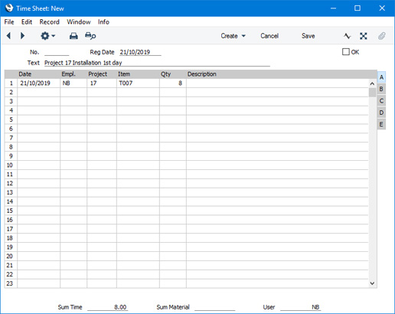395x314 pixels.
Task: Open the workflow activity icon
Action: [347, 36]
